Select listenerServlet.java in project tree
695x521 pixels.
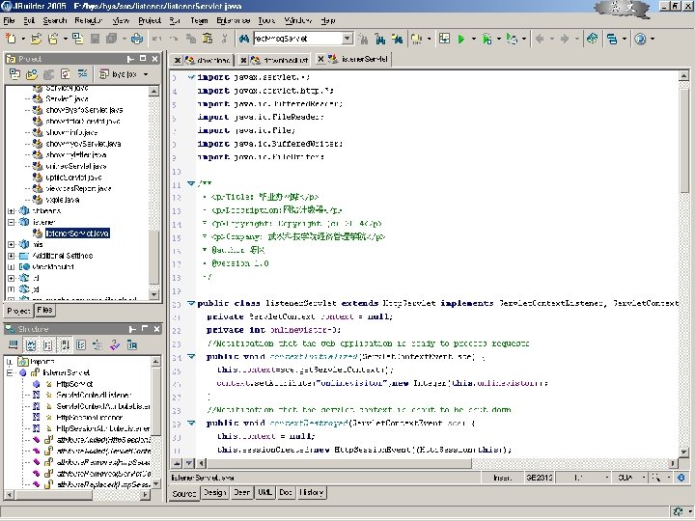(x=77, y=233)
